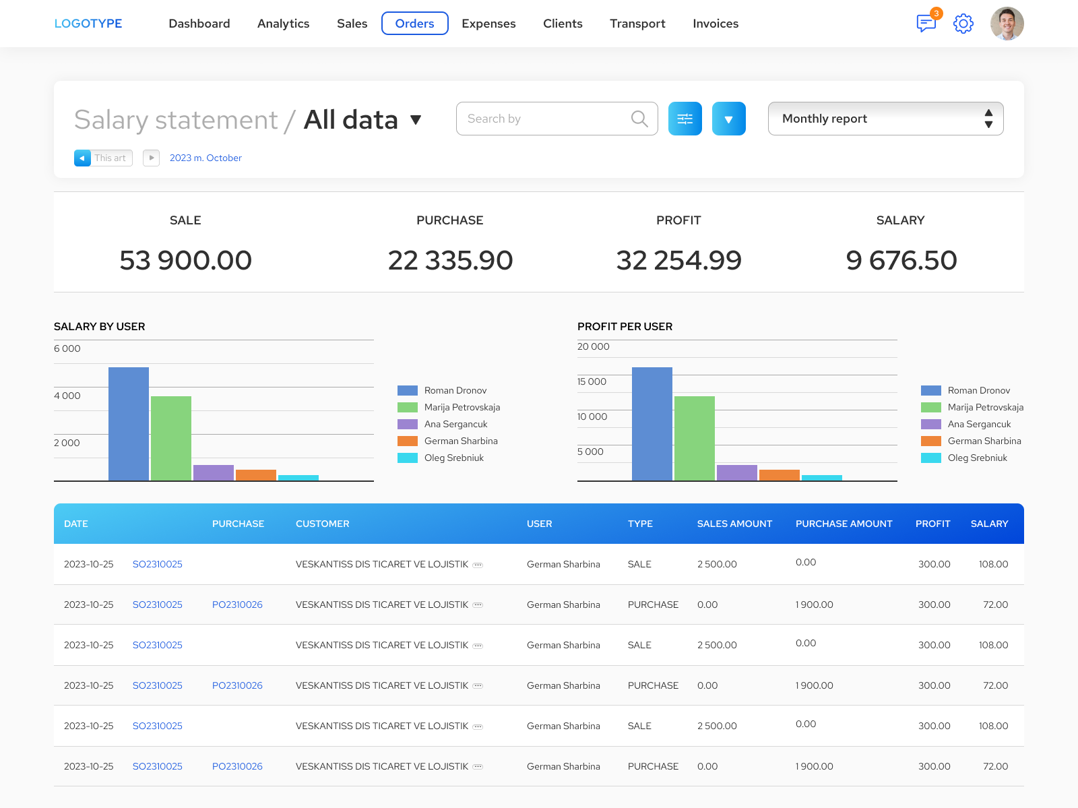Click the grey next period arrow

tap(151, 158)
